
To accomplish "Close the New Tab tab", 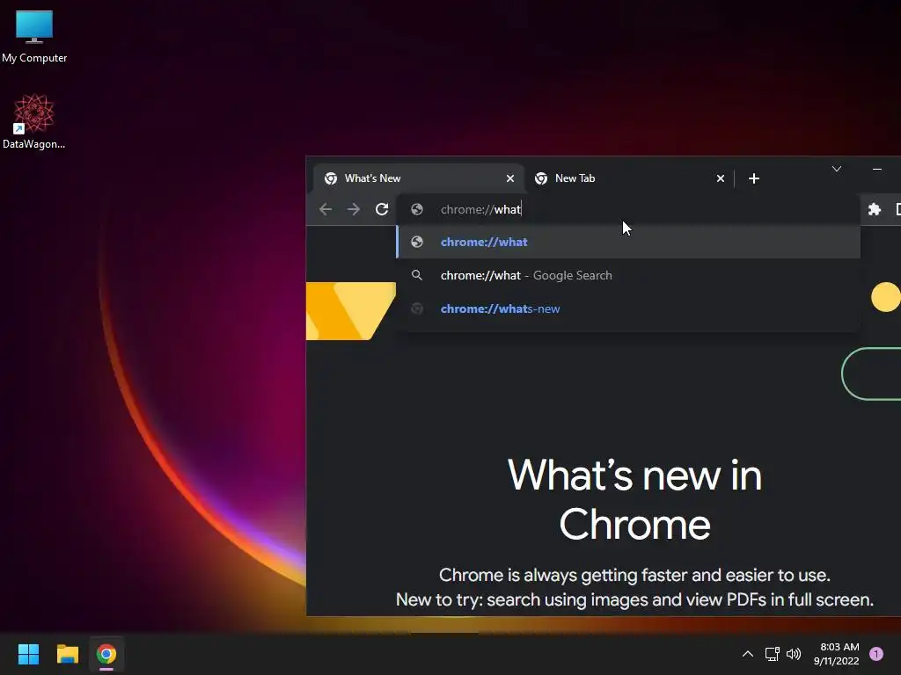I will coord(720,178).
